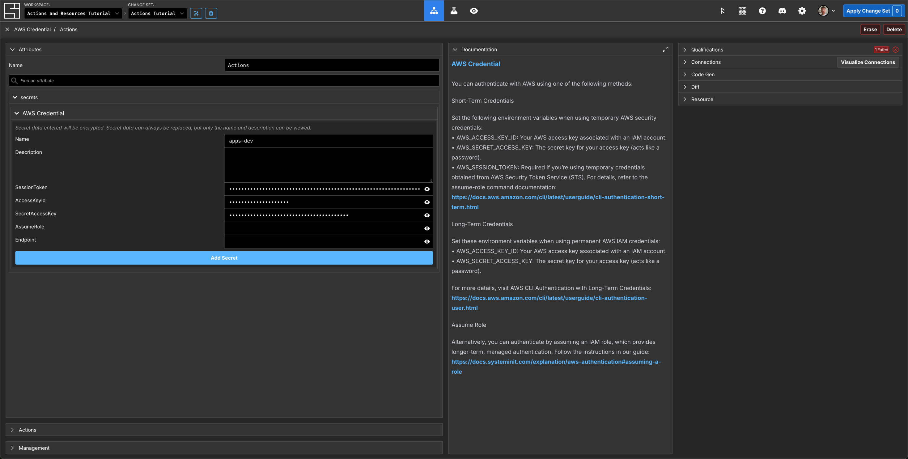Expand the Connections section

pyautogui.click(x=685, y=62)
